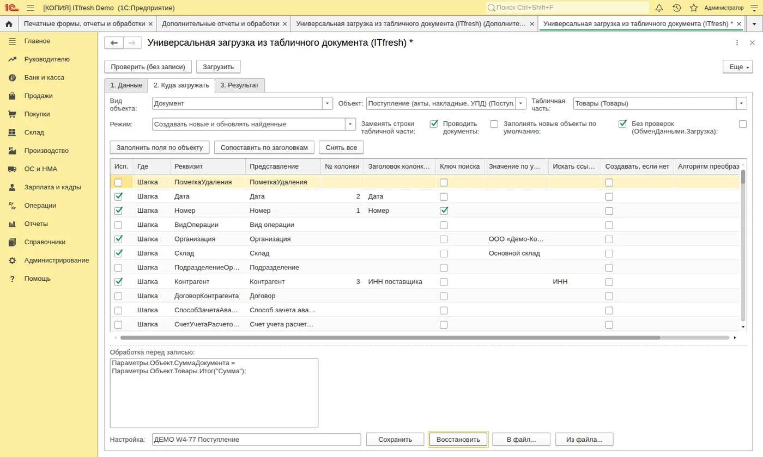Open Продажи section icon
The height and width of the screenshot is (457, 763).
[x=12, y=96]
